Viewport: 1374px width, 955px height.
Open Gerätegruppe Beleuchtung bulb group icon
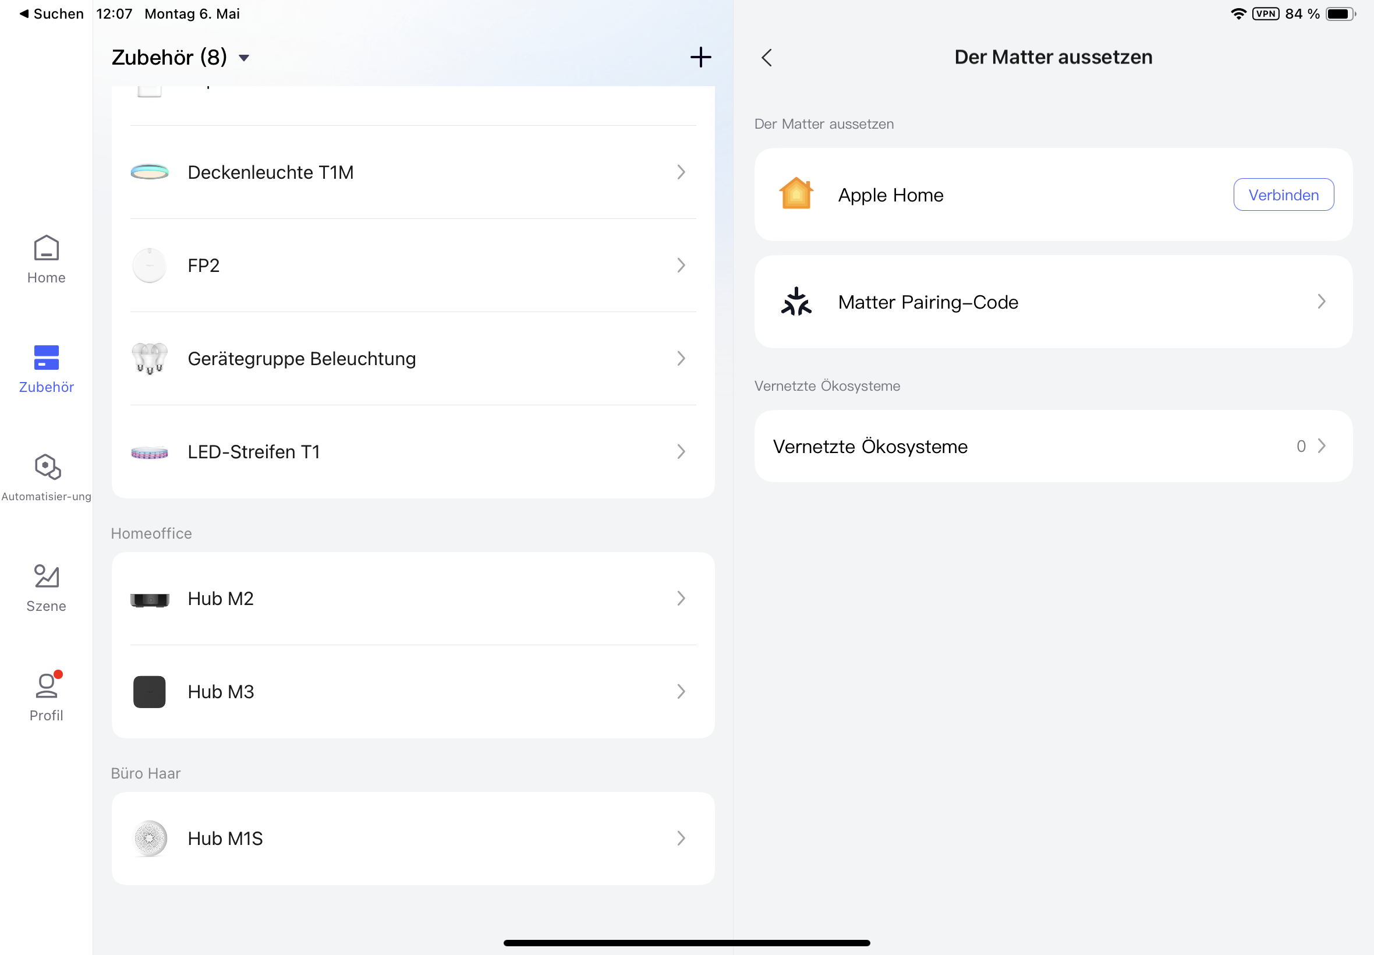click(x=150, y=359)
